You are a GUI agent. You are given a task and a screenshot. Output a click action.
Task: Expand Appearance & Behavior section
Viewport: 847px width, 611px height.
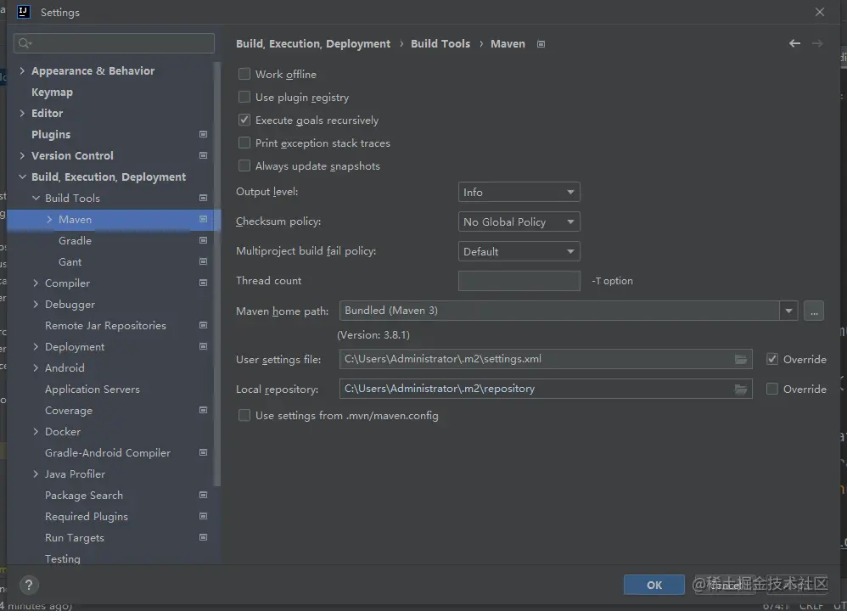click(x=22, y=70)
